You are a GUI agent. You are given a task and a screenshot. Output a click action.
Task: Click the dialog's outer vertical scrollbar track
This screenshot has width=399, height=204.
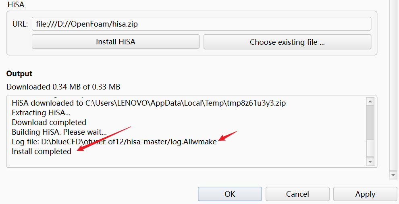[393, 85]
